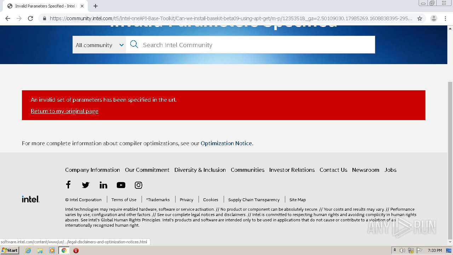The width and height of the screenshot is (453, 255).
Task: View site security lock icon
Action: coord(44,18)
